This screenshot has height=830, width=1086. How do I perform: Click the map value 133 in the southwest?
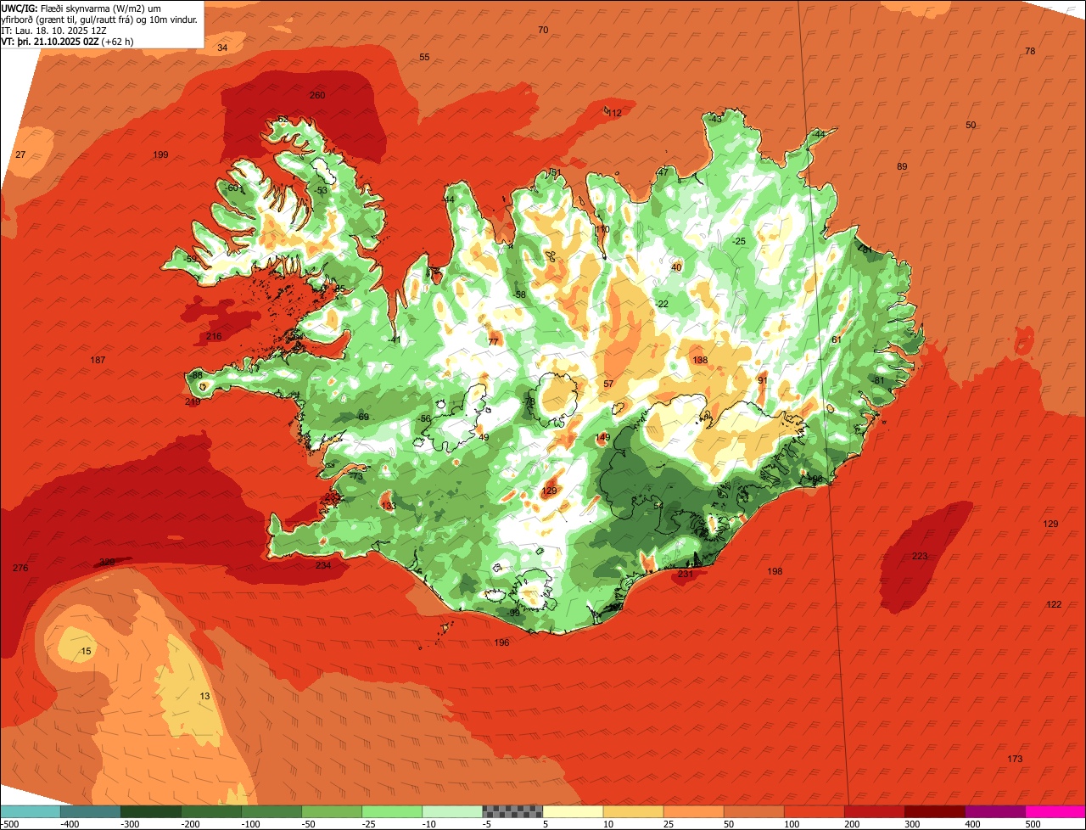tap(389, 506)
